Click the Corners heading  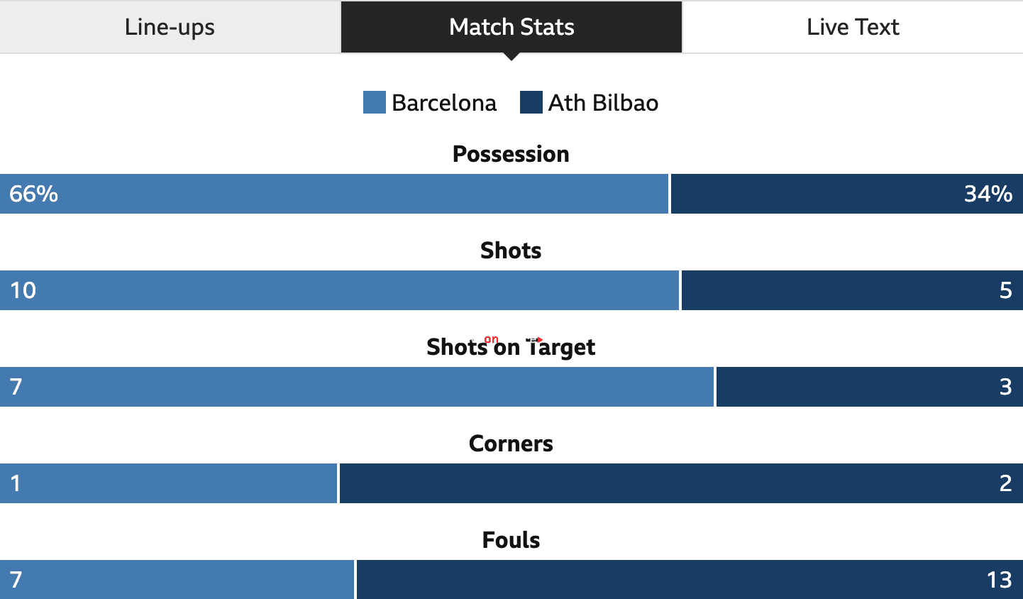511,444
